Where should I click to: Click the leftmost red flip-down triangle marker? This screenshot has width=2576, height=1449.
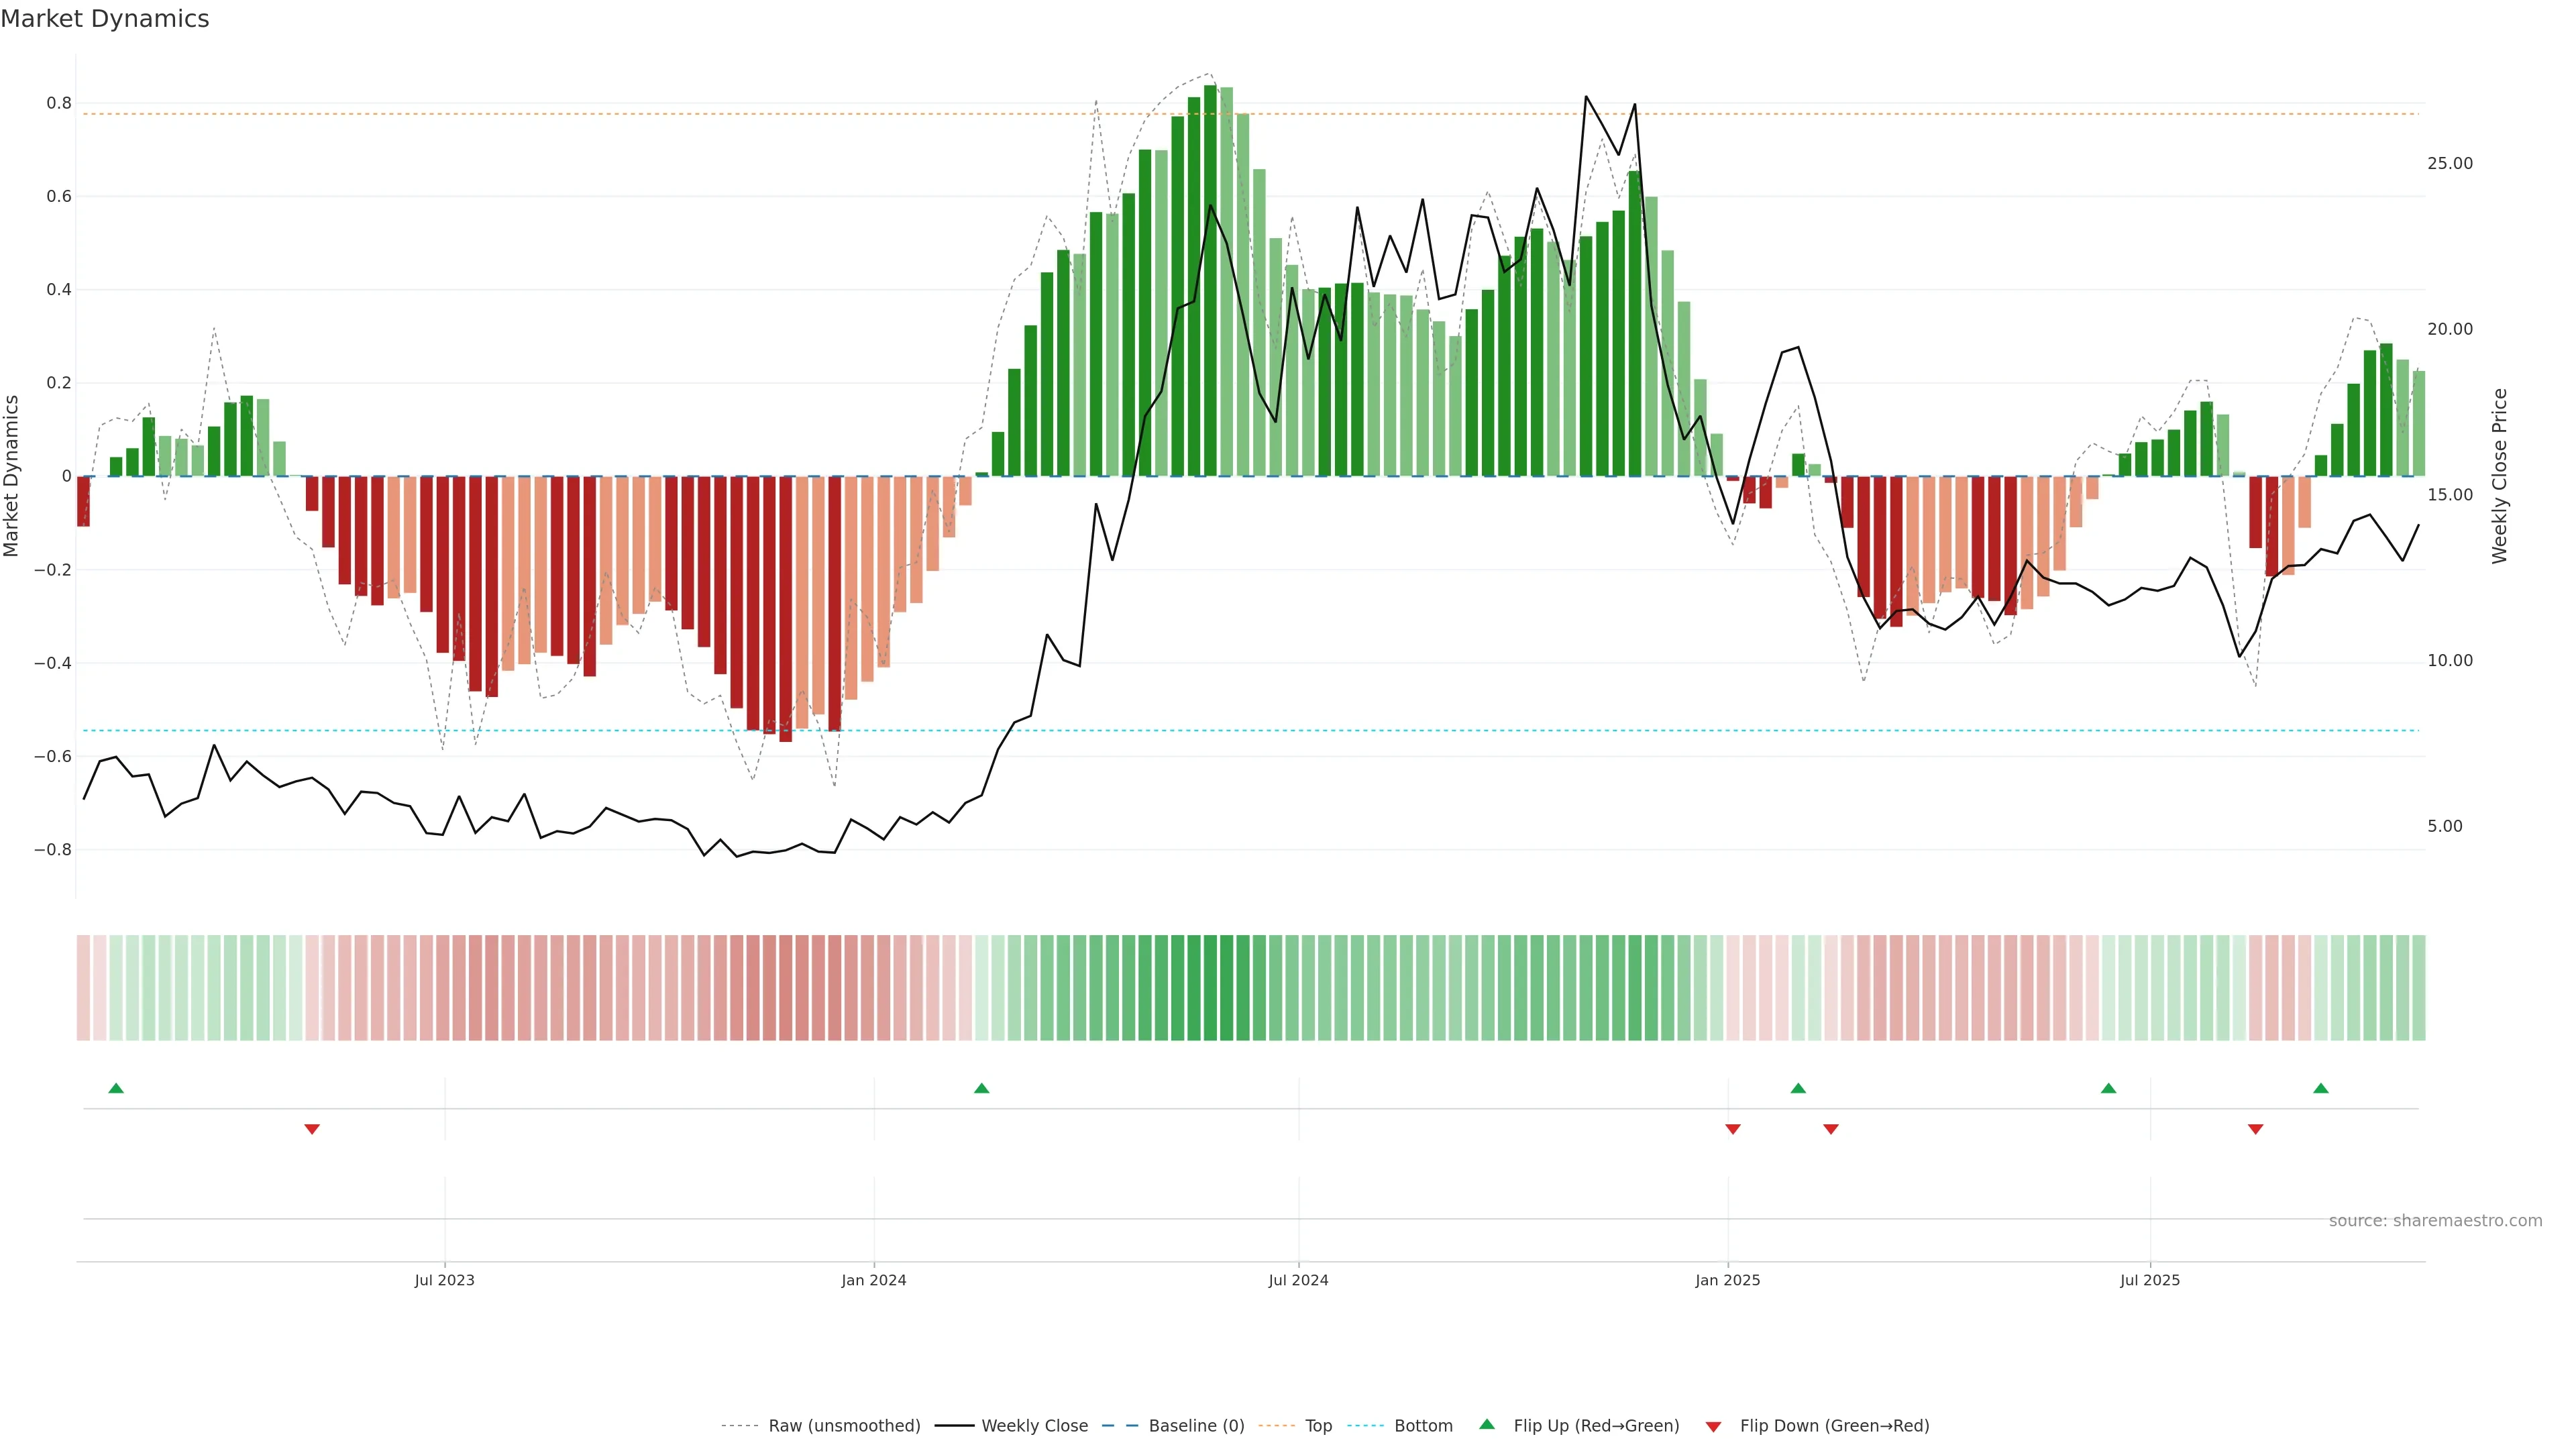(x=312, y=1129)
